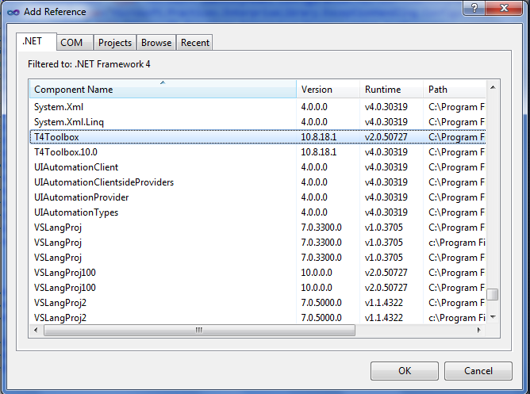Confirm selection with OK button

[x=405, y=371]
